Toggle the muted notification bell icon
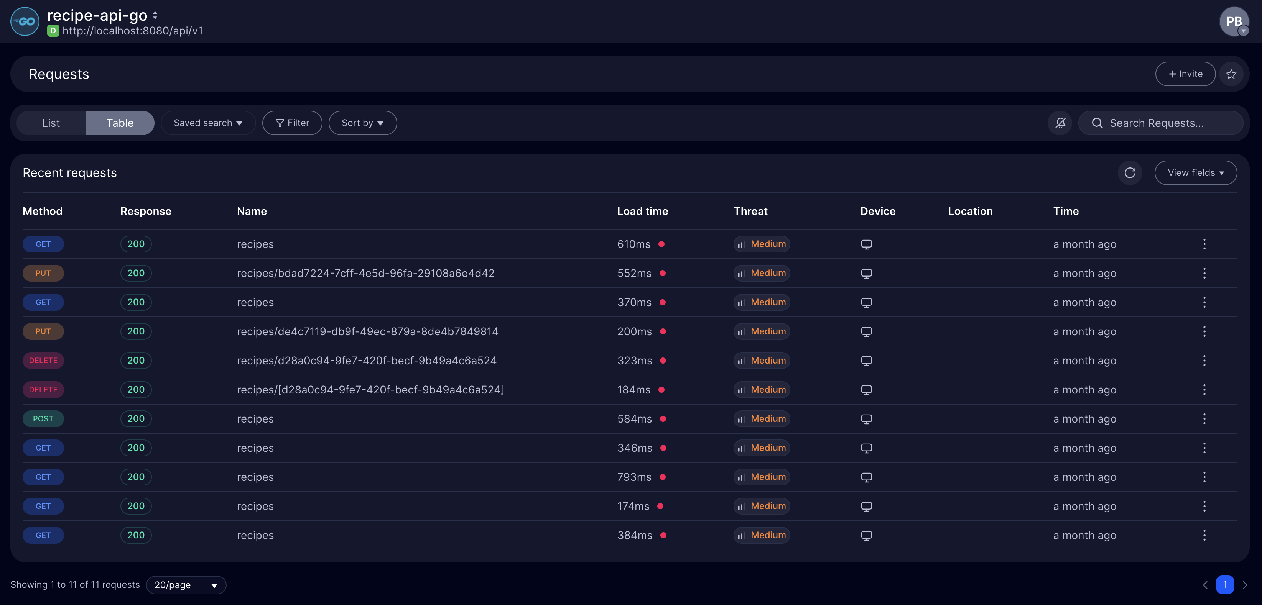The height and width of the screenshot is (605, 1262). pos(1060,123)
